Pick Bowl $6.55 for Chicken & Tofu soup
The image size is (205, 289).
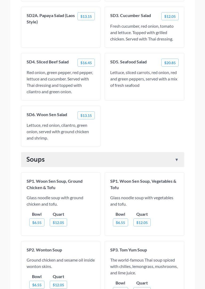pyautogui.click(x=37, y=223)
